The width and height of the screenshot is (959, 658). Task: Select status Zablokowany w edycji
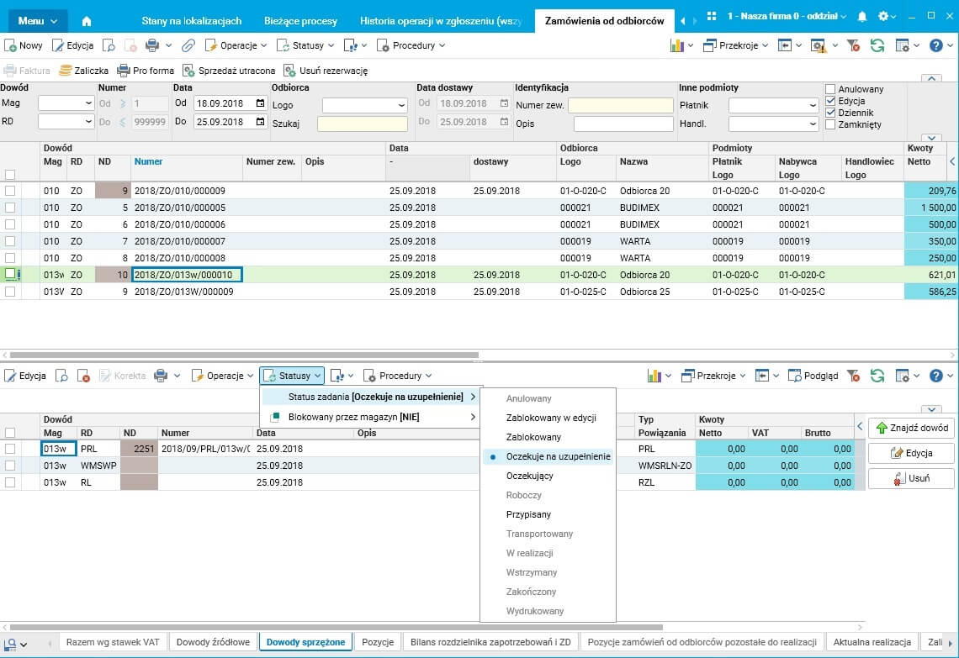pos(551,418)
